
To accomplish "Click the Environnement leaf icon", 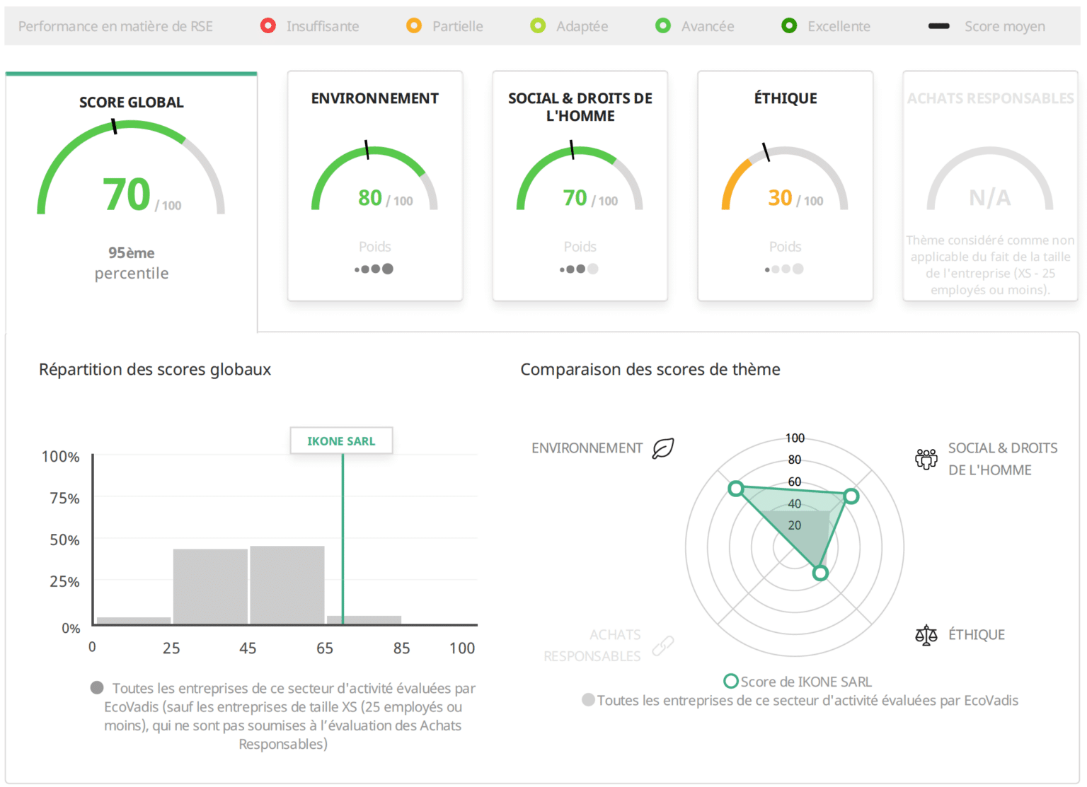I will coord(663,448).
